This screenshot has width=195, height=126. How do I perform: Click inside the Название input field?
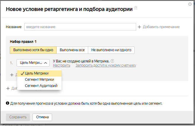[80, 27]
